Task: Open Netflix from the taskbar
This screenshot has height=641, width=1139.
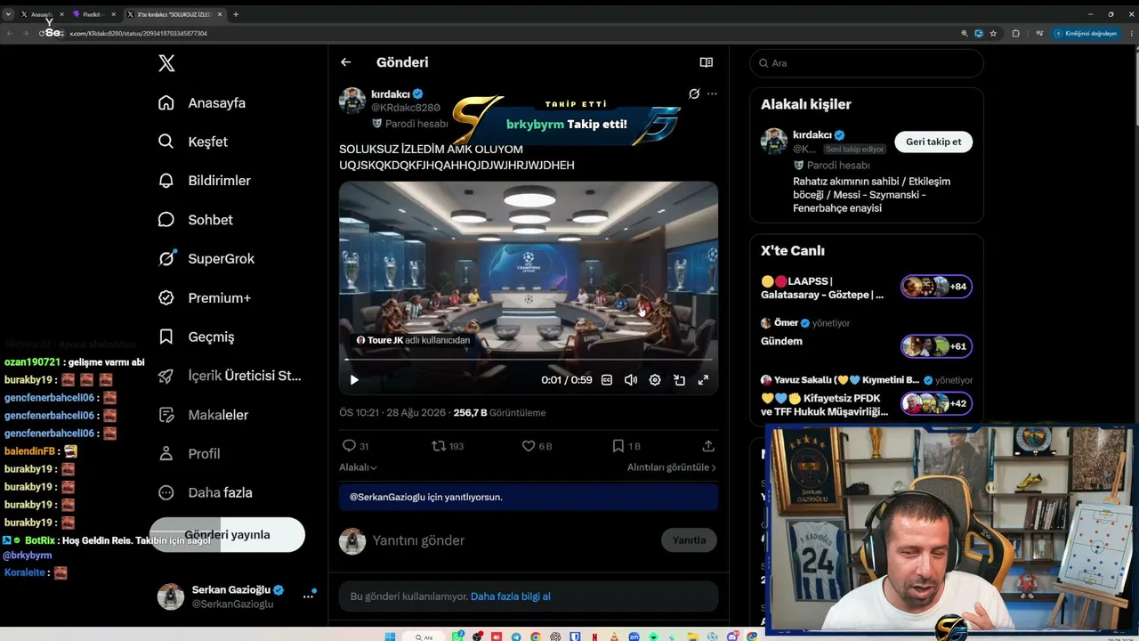Action: point(595,637)
